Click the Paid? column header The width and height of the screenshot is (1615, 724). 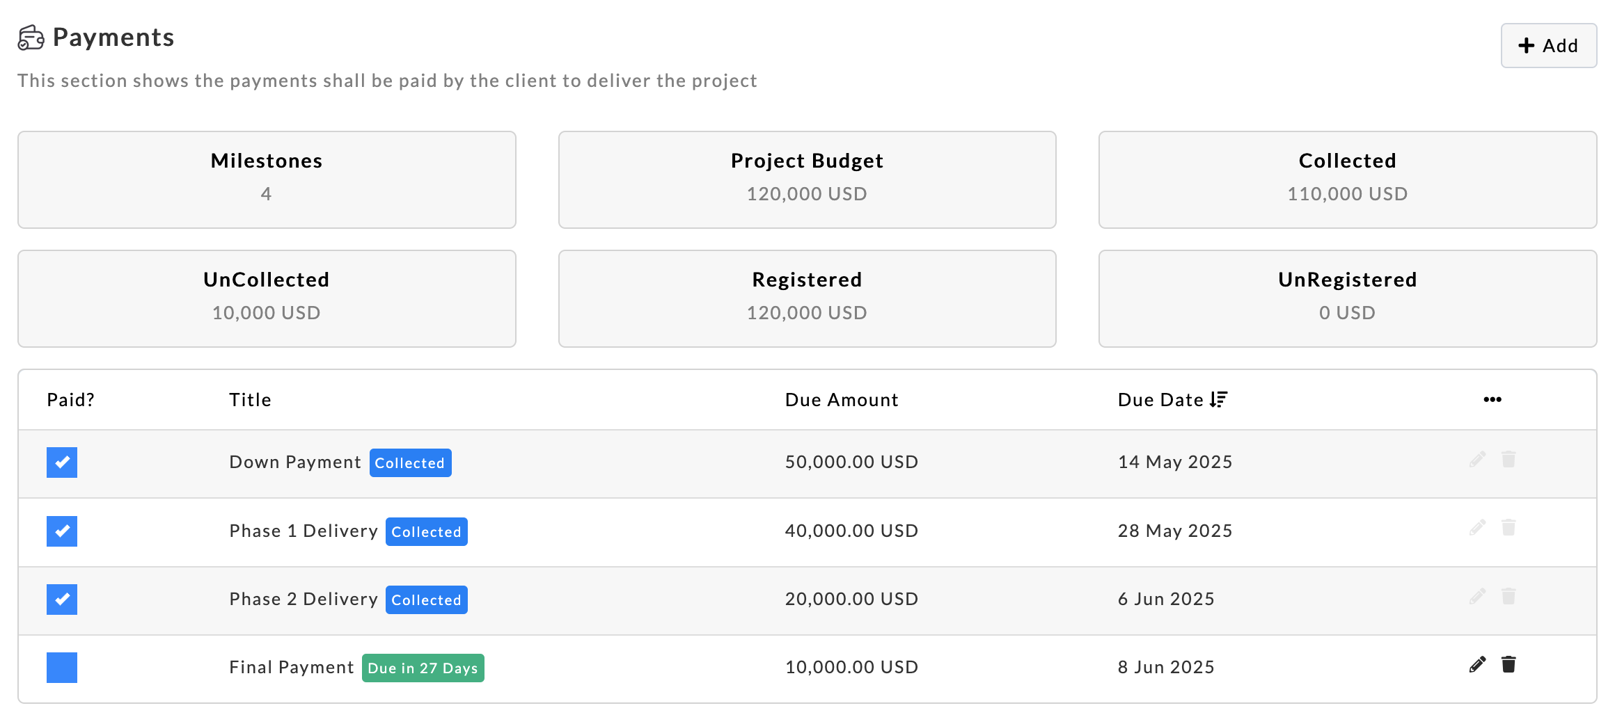(x=70, y=400)
